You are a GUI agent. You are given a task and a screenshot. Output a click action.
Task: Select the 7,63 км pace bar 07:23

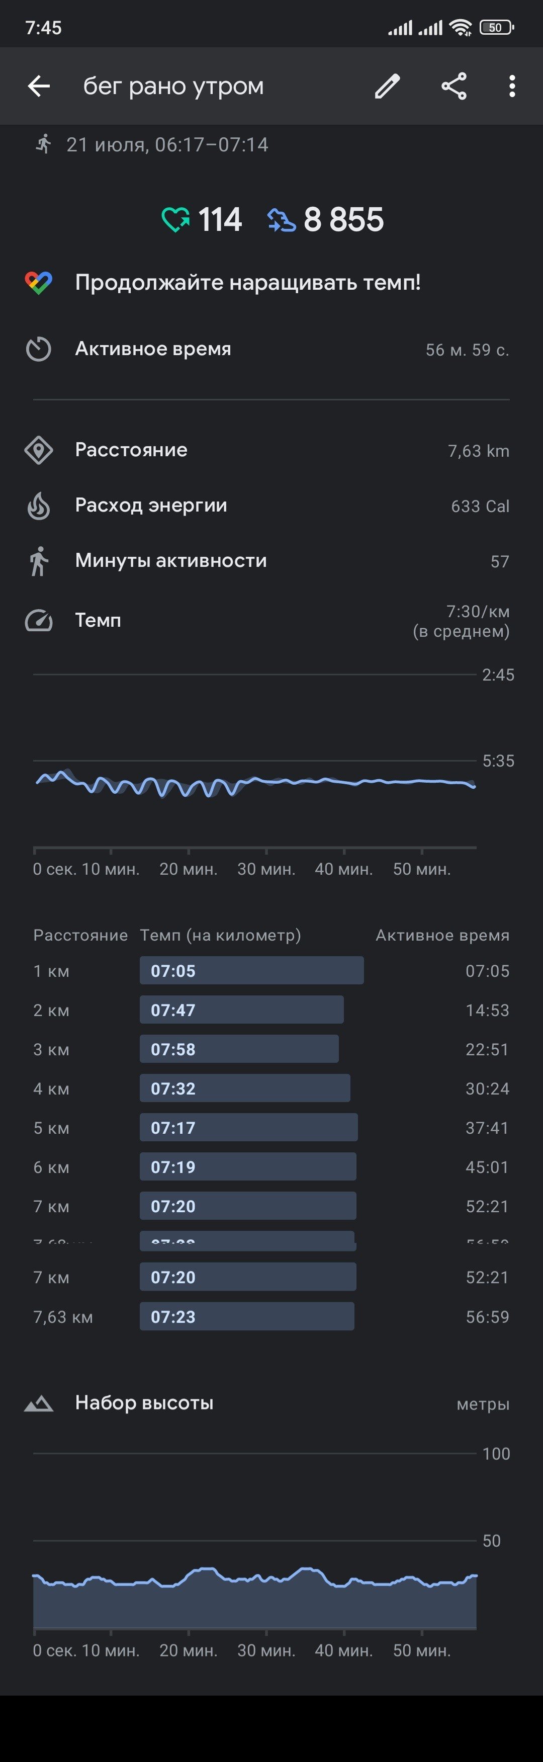click(x=247, y=1317)
